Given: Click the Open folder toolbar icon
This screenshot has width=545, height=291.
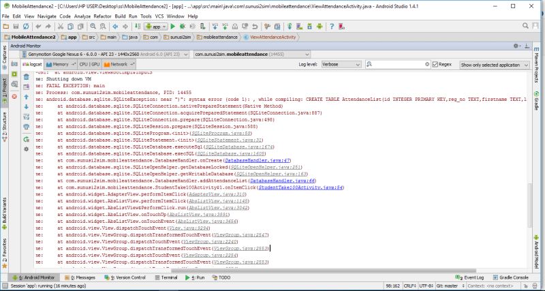Looking at the screenshot, I should coord(5,27).
